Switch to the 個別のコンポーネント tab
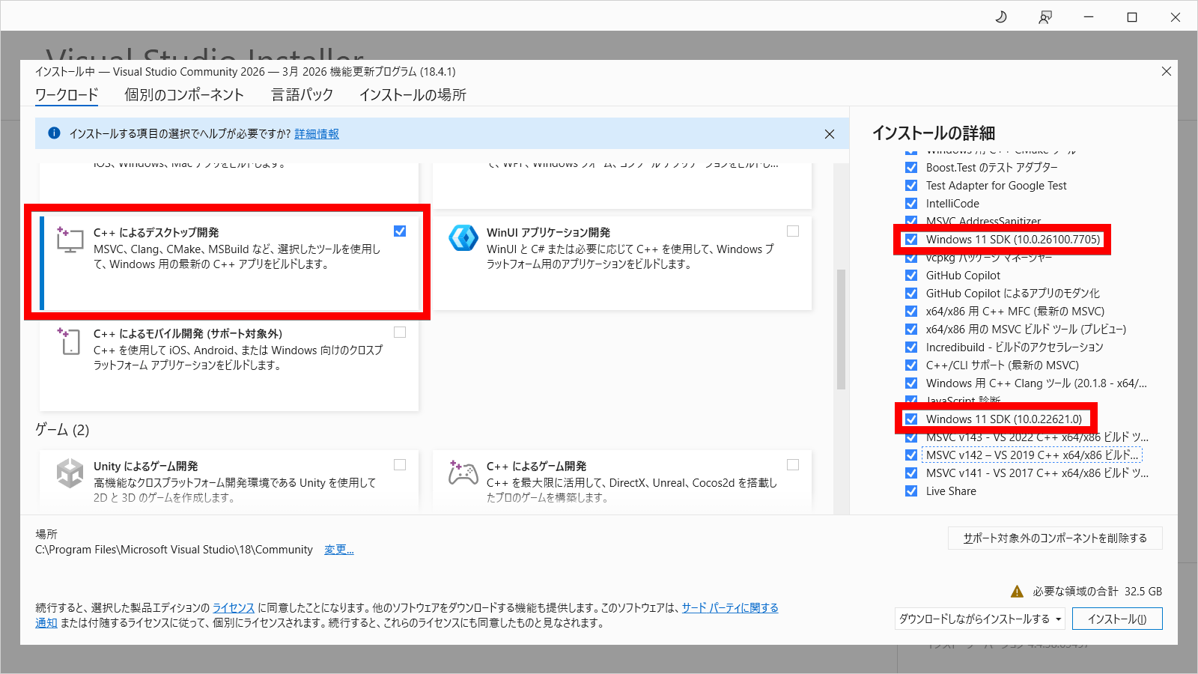This screenshot has height=674, width=1198. pos(184,95)
